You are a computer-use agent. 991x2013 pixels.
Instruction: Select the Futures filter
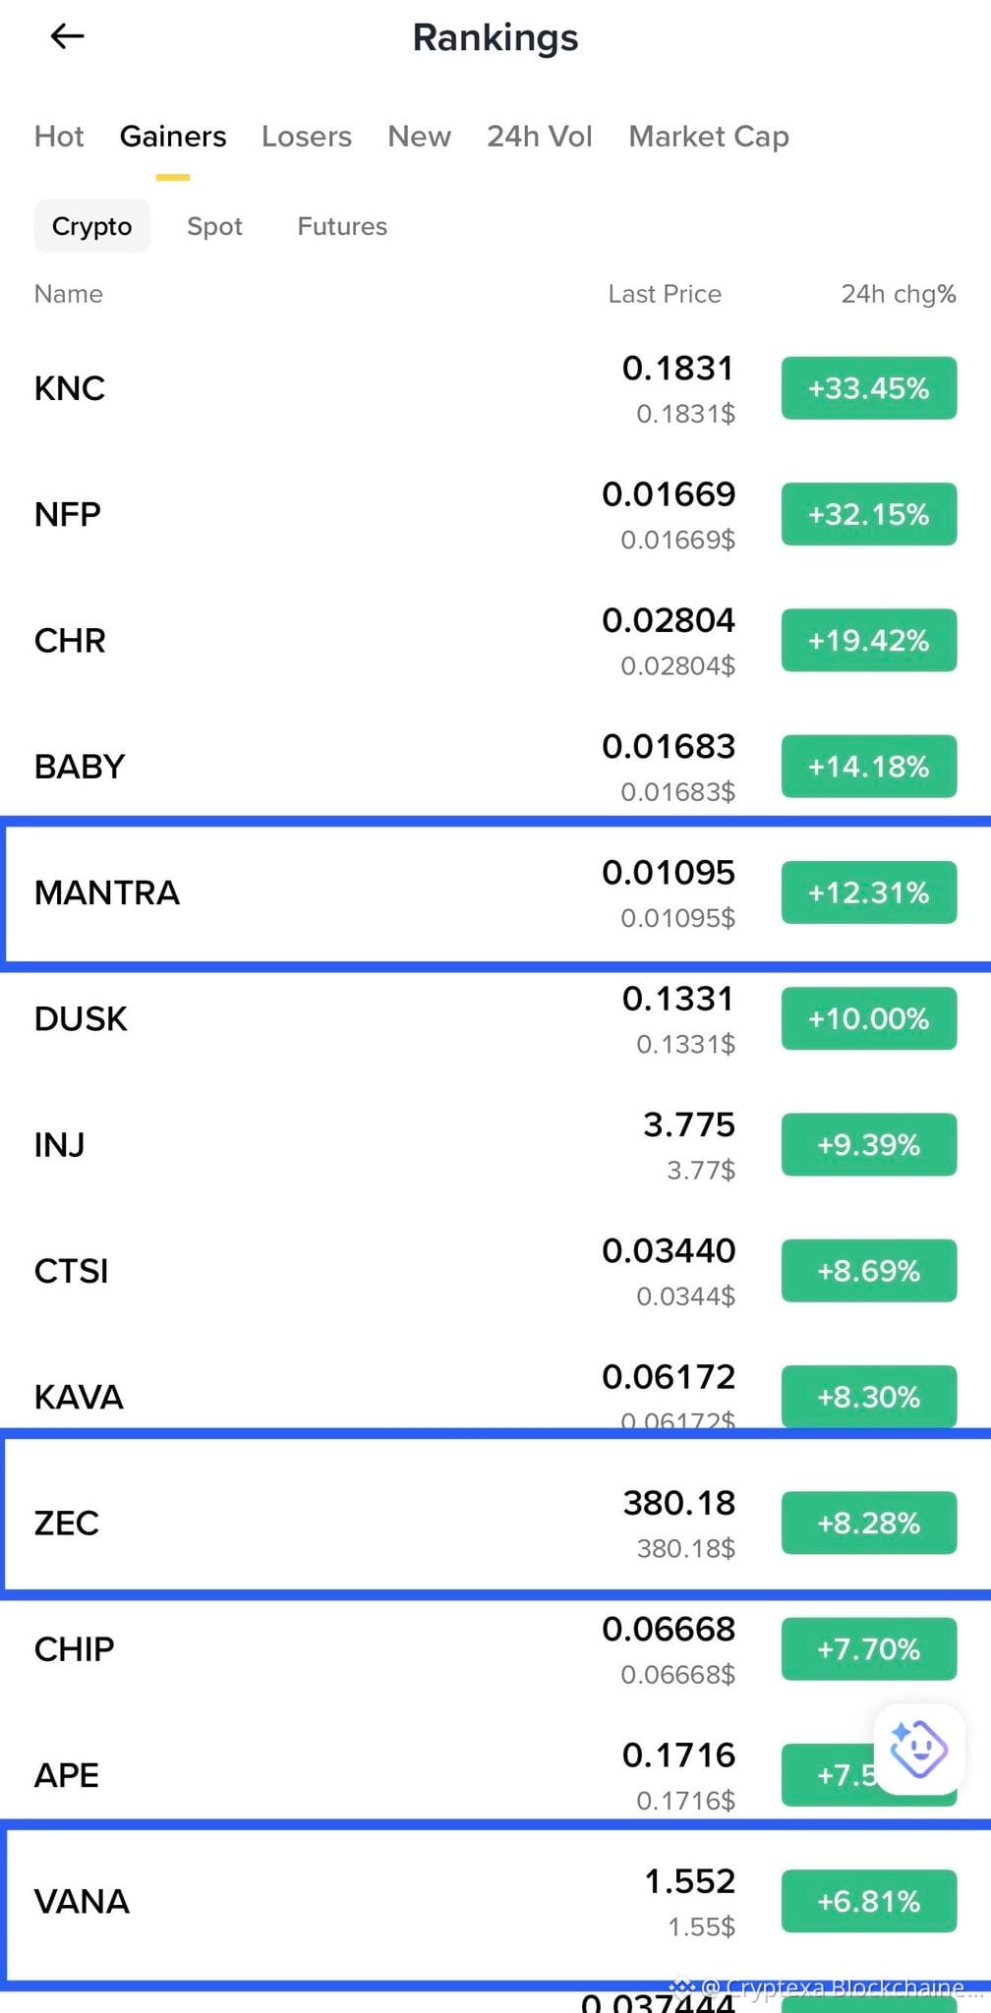pyautogui.click(x=342, y=226)
